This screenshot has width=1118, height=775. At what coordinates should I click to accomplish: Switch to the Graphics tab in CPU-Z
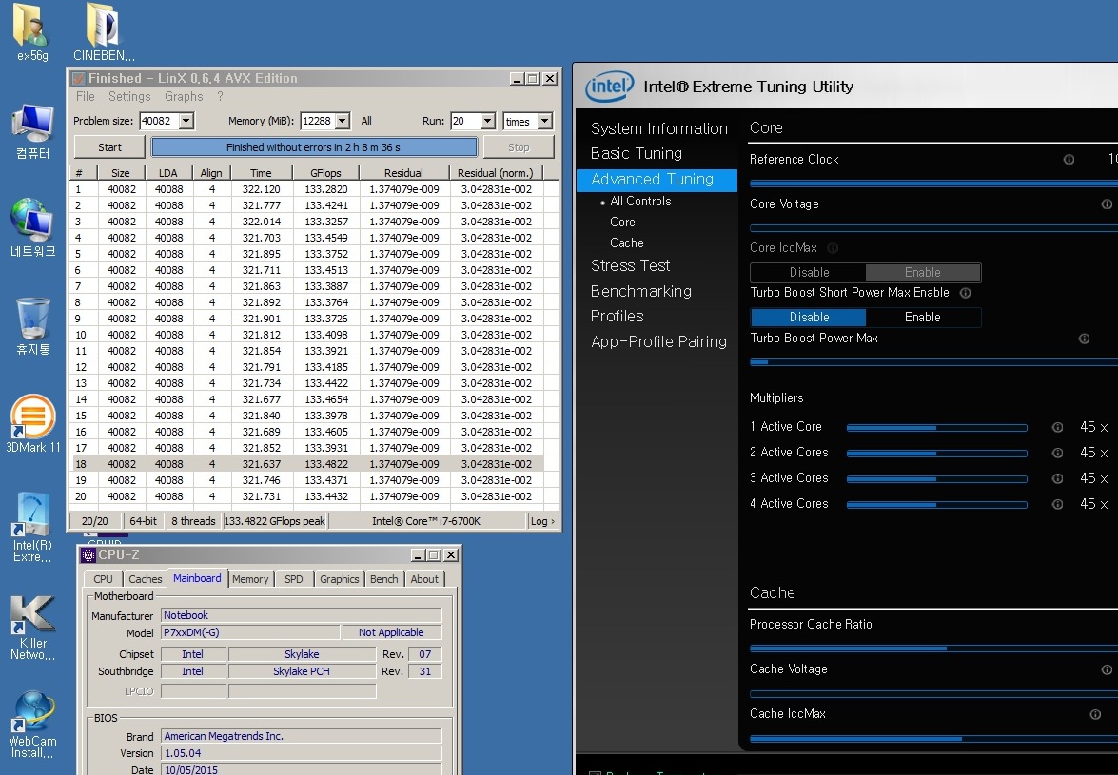coord(340,579)
